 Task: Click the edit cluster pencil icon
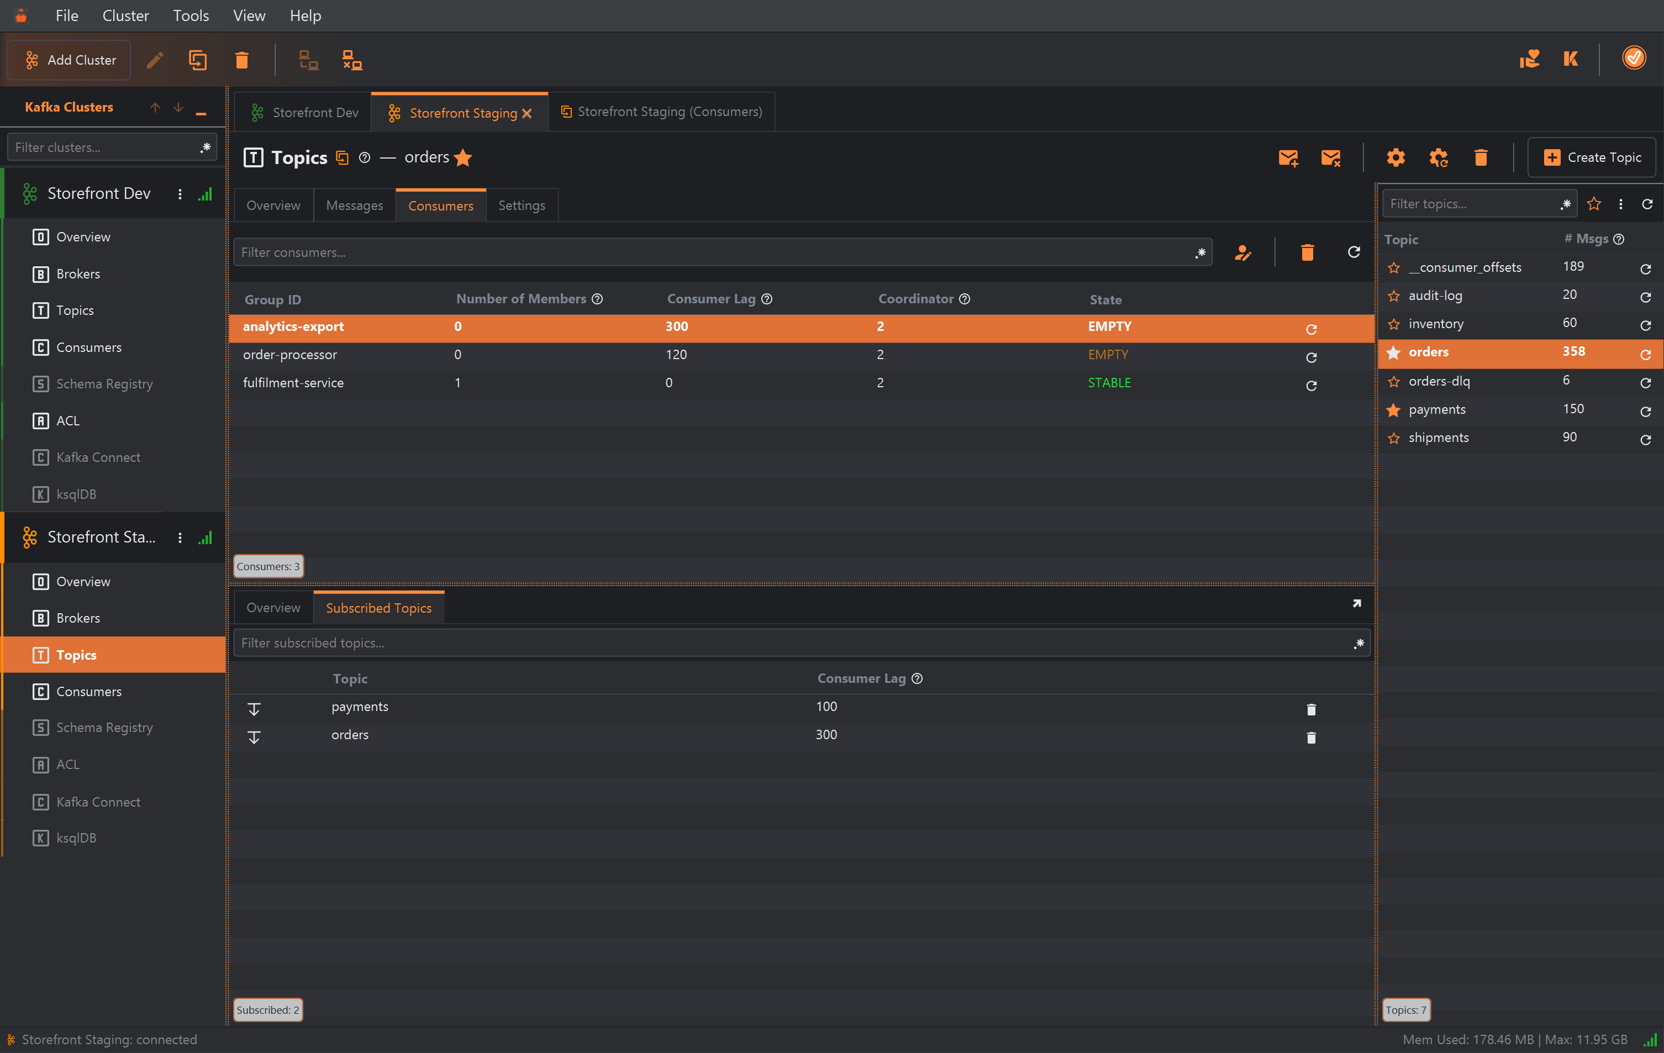155,60
